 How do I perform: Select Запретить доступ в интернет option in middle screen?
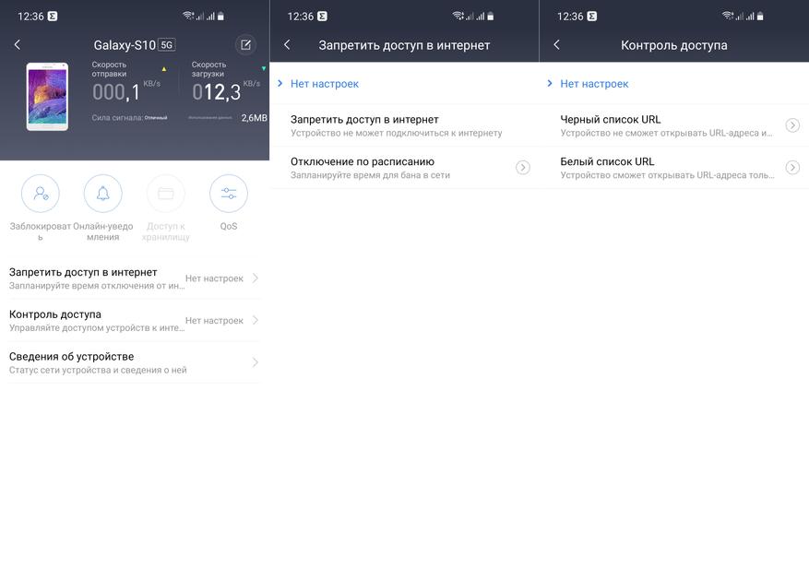click(x=404, y=125)
